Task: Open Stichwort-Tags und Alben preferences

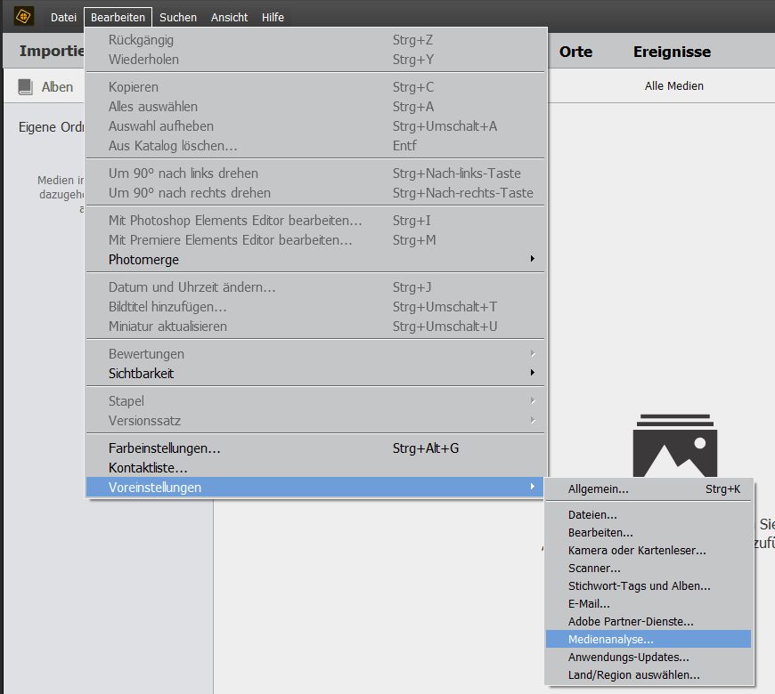Action: 649,586
